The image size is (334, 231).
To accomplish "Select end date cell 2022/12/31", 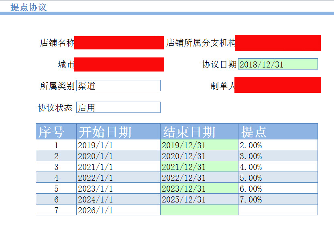I will 199,178.
